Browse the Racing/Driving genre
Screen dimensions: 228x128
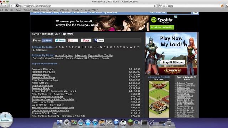point(74,58)
